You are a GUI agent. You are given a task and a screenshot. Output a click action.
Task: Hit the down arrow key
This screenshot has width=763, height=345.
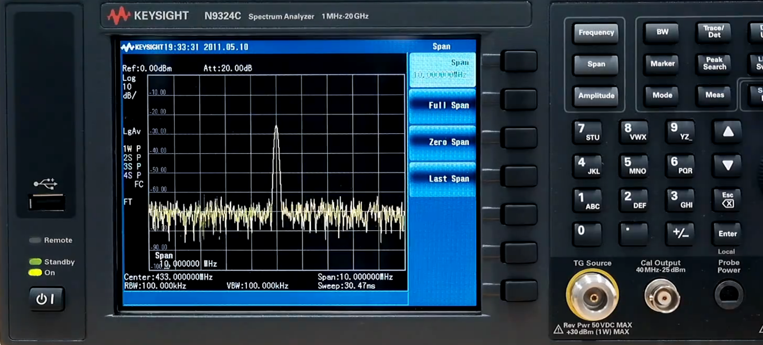coord(727,166)
